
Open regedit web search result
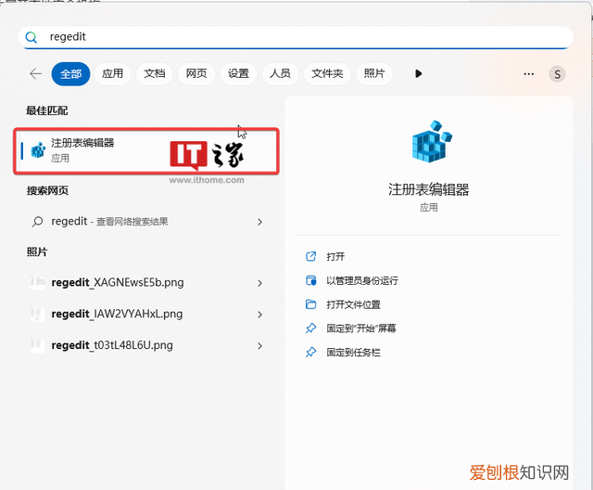pos(146,222)
